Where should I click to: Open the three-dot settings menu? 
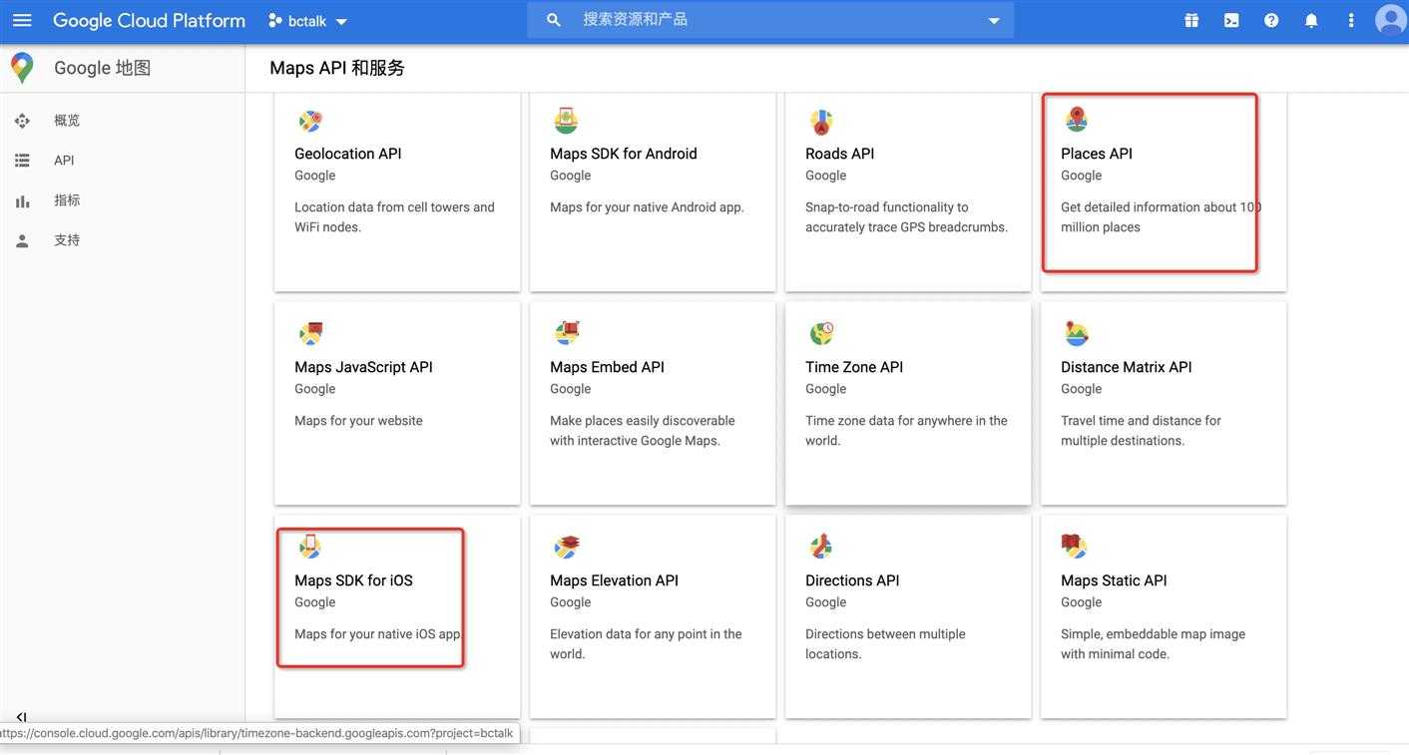(1351, 20)
